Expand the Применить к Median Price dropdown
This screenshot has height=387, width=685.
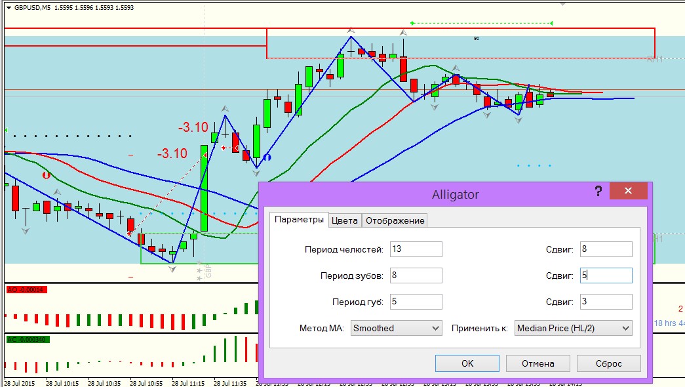coord(573,328)
